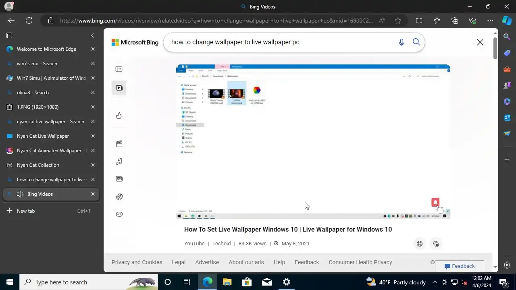This screenshot has width=516, height=290.
Task: Toggle Bing Videos left panel layout
Action: pyautogui.click(x=119, y=69)
